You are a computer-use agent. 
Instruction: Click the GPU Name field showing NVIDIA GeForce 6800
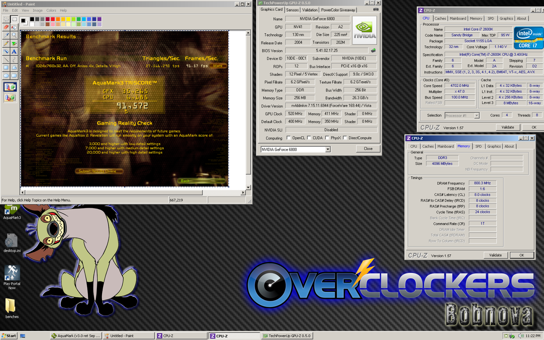(317, 19)
